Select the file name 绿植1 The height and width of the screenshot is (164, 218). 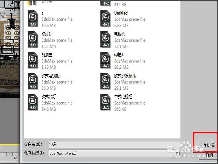click(119, 55)
